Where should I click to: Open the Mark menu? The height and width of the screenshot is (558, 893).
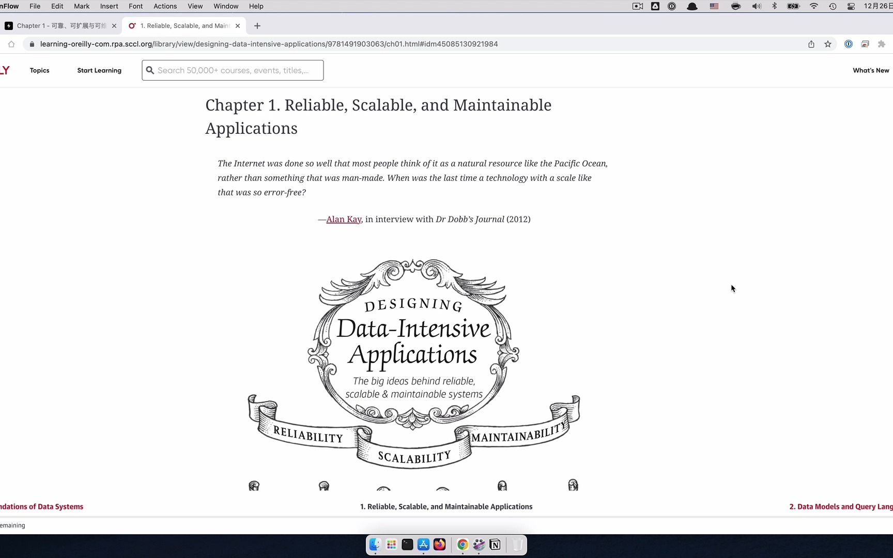coord(82,6)
